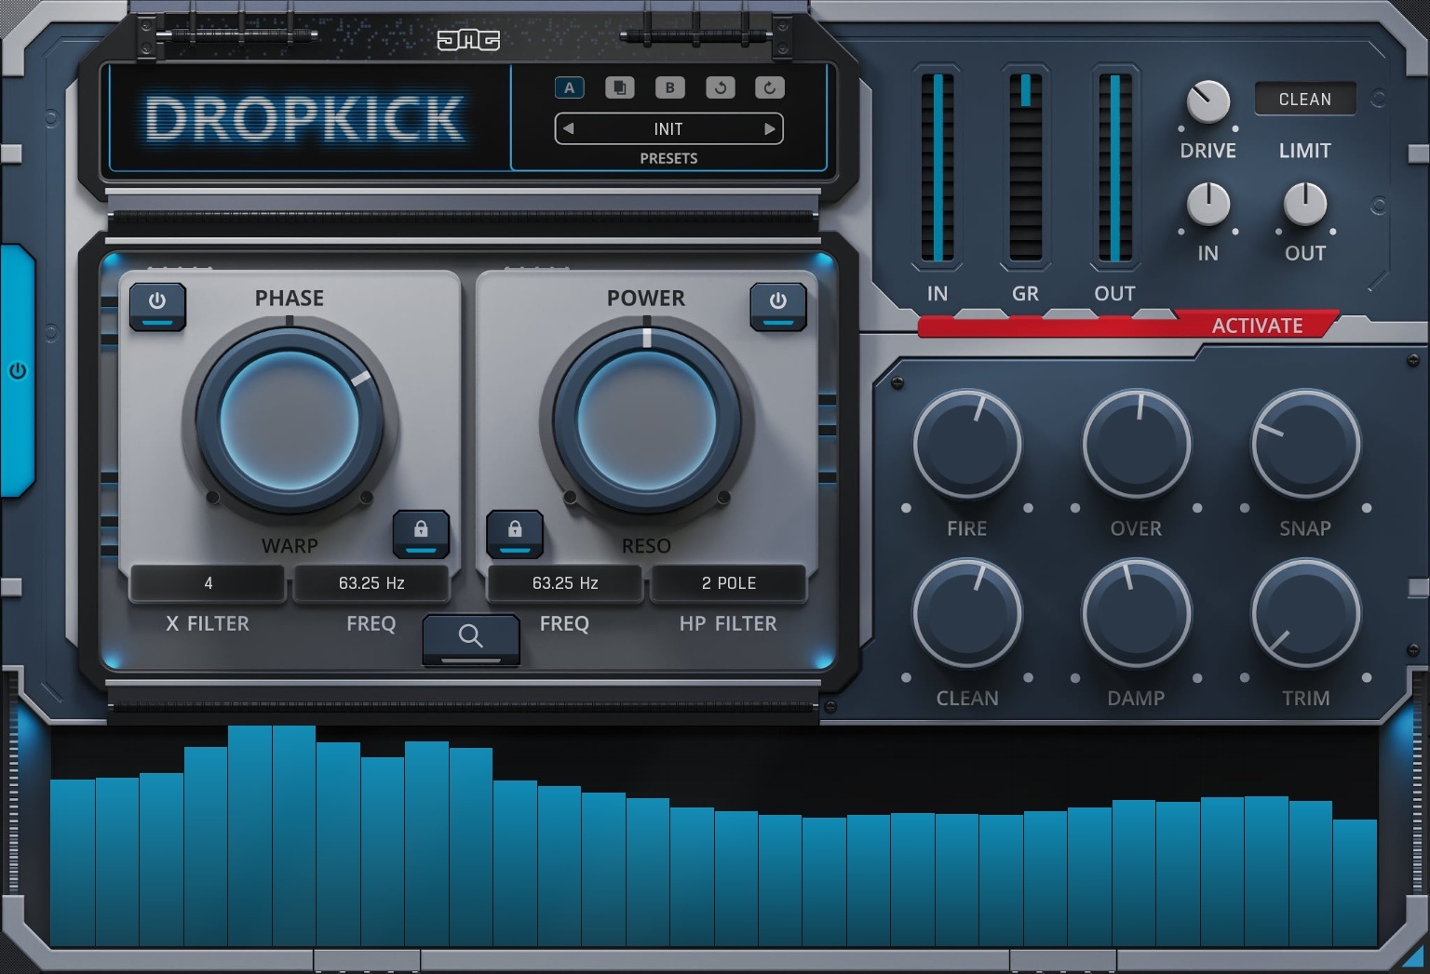Toggle the POWER module power button
This screenshot has height=974, width=1430.
[778, 301]
